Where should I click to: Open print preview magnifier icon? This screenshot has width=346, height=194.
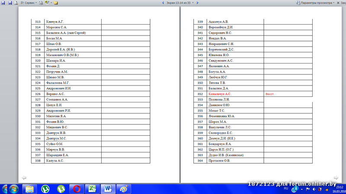16,3
